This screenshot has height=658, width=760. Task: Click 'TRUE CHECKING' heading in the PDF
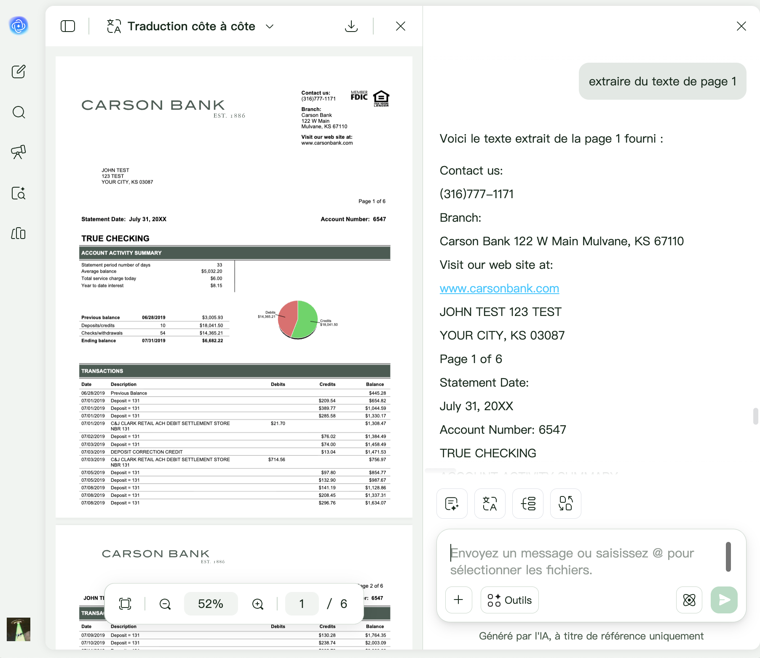115,239
